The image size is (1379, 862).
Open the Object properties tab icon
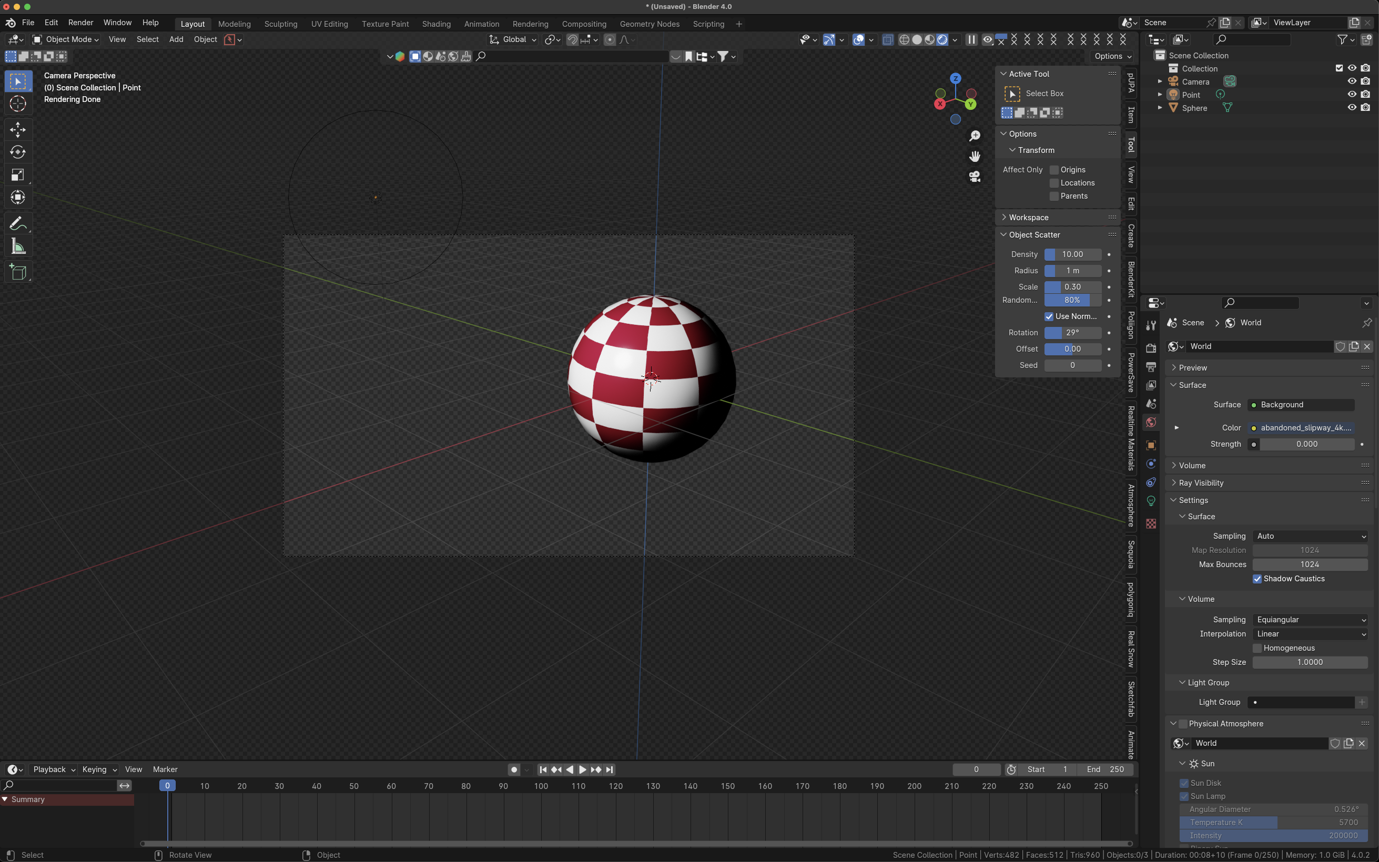pyautogui.click(x=1151, y=445)
